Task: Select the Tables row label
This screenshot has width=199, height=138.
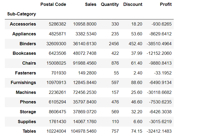Action: click(x=29, y=131)
